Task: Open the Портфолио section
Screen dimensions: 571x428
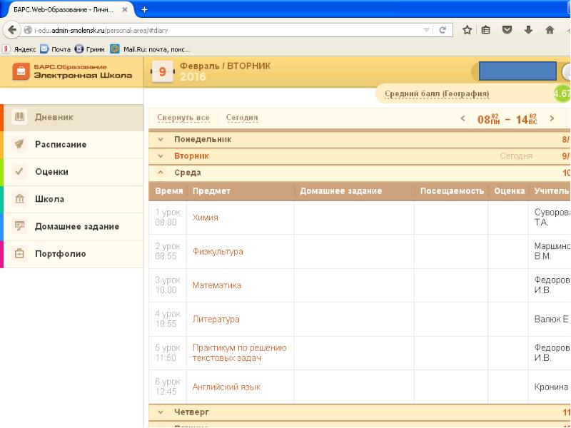Action: tap(61, 253)
